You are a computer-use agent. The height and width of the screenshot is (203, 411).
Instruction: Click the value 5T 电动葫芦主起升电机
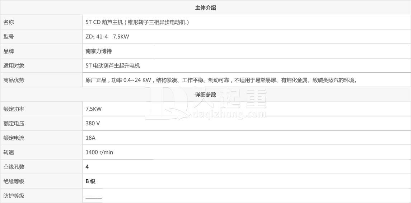point(113,66)
